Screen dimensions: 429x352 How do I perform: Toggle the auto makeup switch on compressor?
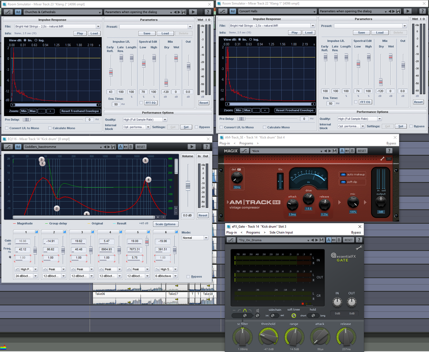pos(343,174)
